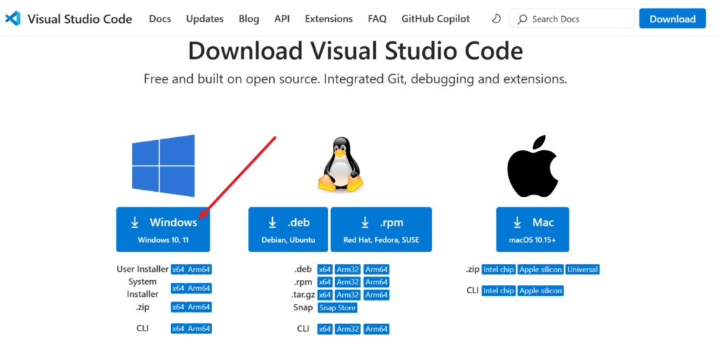The image size is (718, 348).
Task: Open the Docs menu item
Action: (x=161, y=19)
